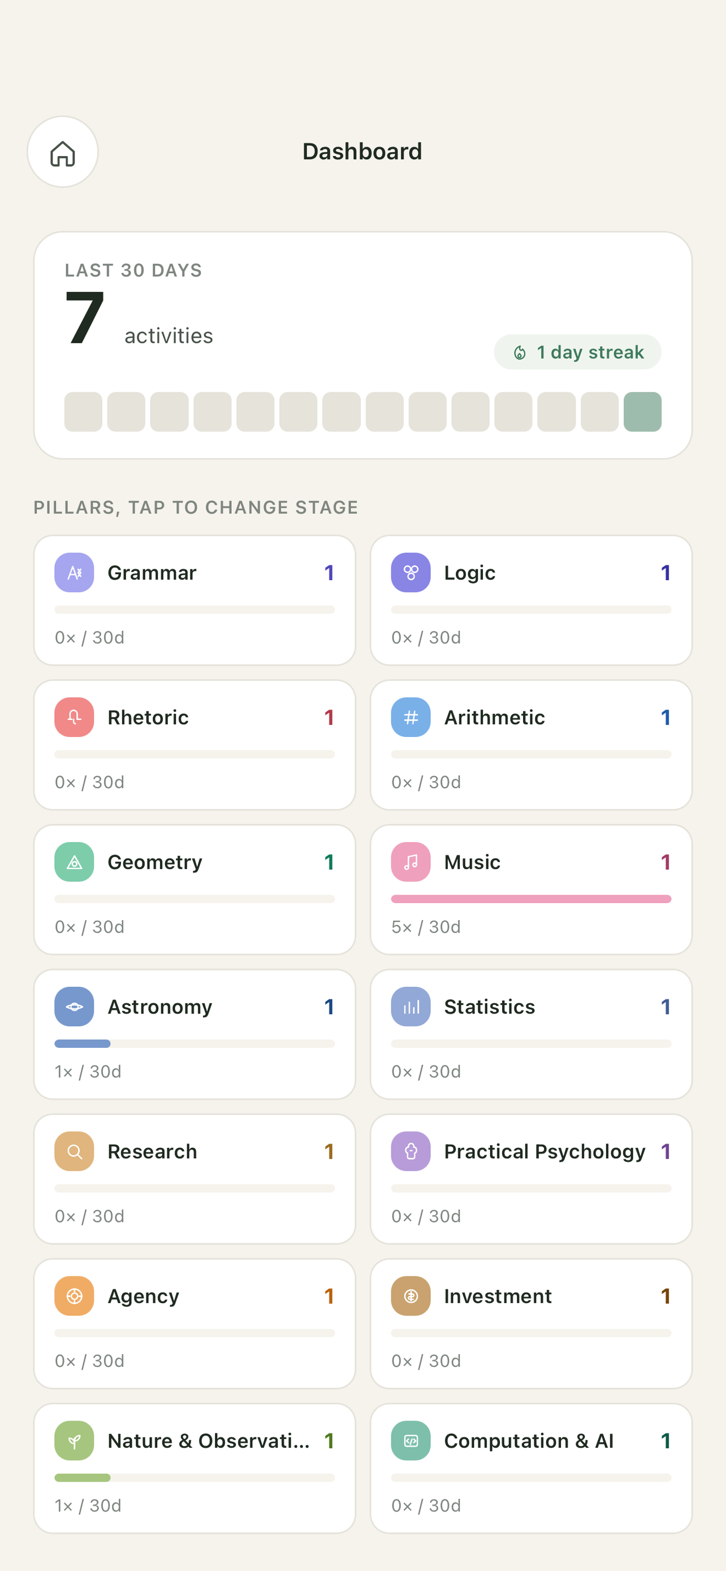Screen dimensions: 726x1571
Task: Click the Arithmetic hash icon
Action: [x=411, y=717]
